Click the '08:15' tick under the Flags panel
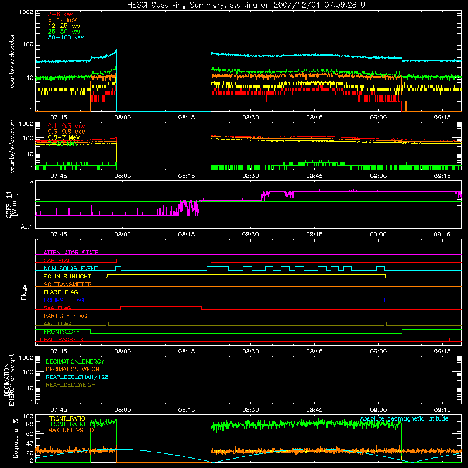 click(187, 352)
